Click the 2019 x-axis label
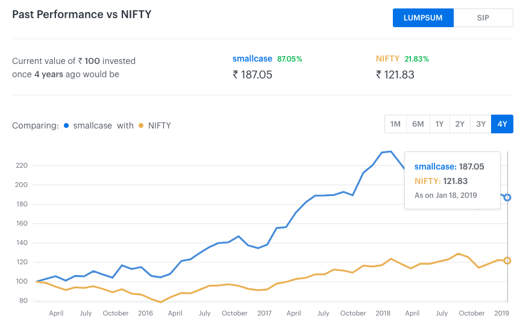 (x=502, y=313)
